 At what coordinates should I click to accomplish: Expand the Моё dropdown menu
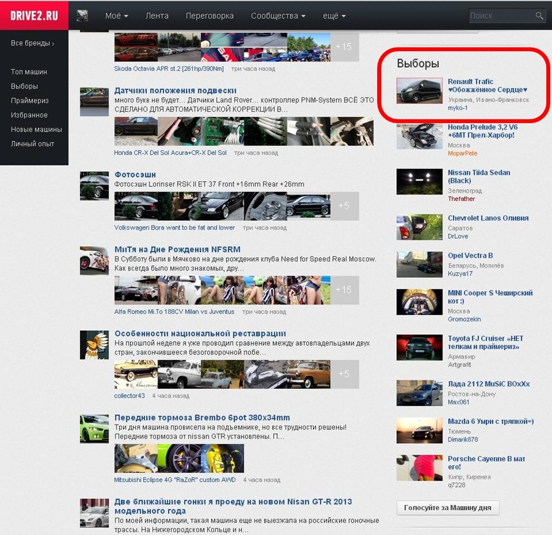click(117, 16)
